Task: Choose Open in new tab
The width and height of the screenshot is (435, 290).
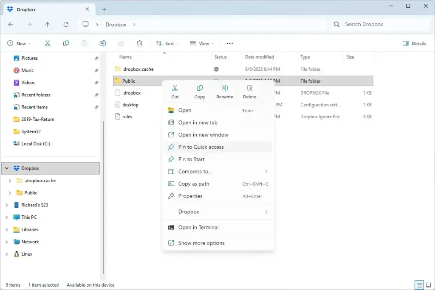Action: point(218,123)
